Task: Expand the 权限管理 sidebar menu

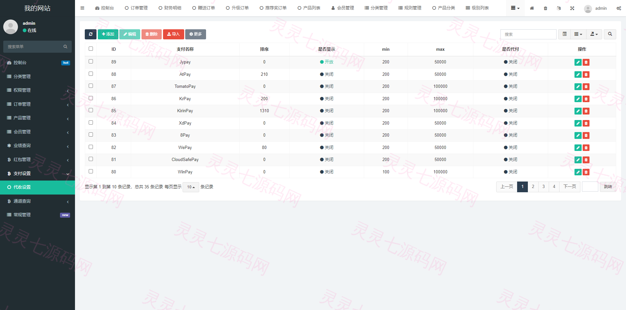Action: [x=37, y=90]
